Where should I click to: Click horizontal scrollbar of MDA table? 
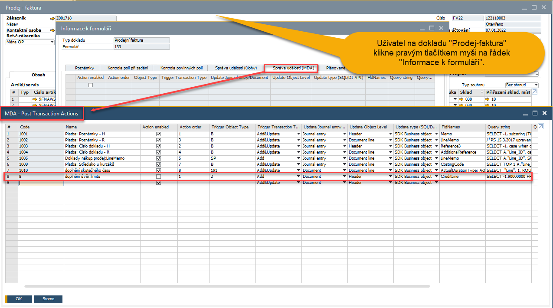point(227,286)
